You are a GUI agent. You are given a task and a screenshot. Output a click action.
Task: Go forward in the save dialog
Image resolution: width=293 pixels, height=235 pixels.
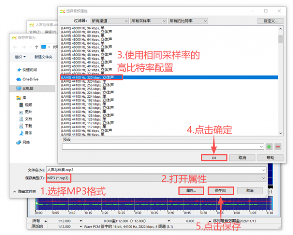24,47
